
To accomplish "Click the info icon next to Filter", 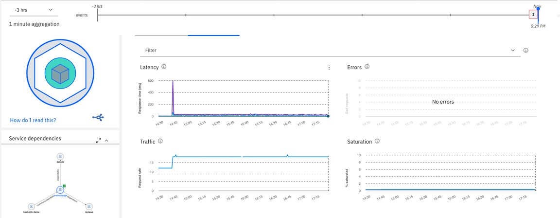I will coord(526,50).
